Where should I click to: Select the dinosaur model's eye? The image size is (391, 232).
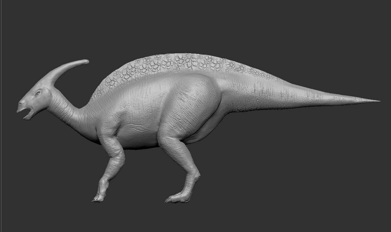click(x=38, y=93)
